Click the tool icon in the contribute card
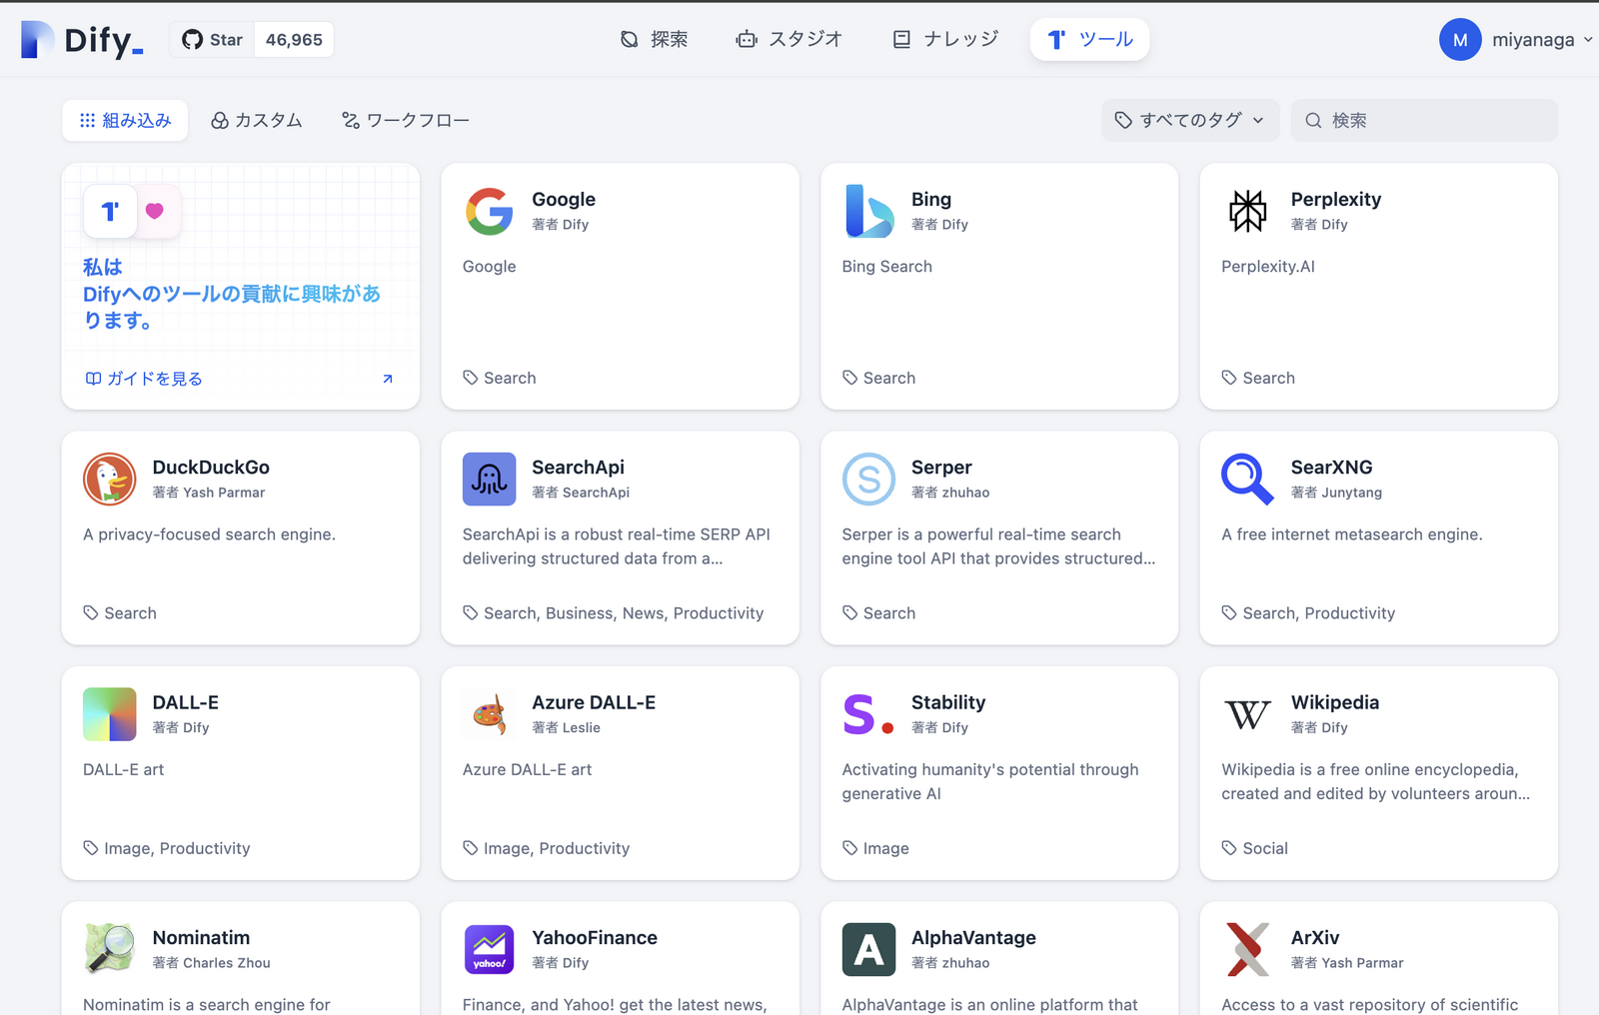 pyautogui.click(x=110, y=211)
